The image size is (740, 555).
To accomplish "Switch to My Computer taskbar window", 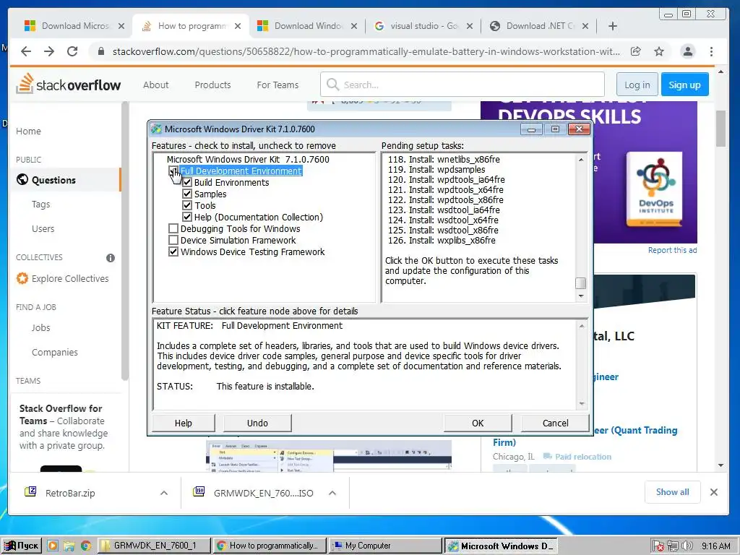I will coord(385,546).
